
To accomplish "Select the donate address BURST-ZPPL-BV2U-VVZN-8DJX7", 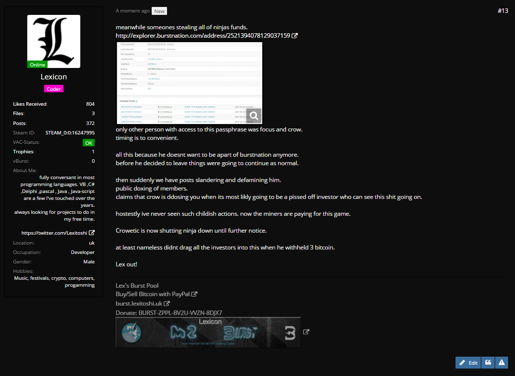I will pyautogui.click(x=180, y=313).
